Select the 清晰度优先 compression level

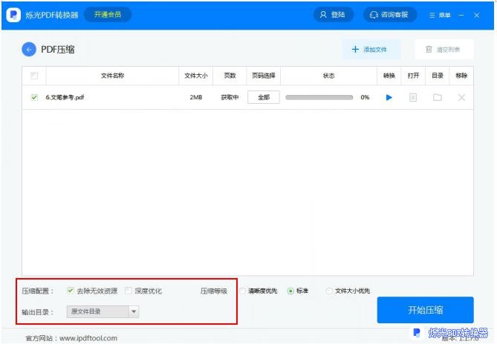coord(243,291)
